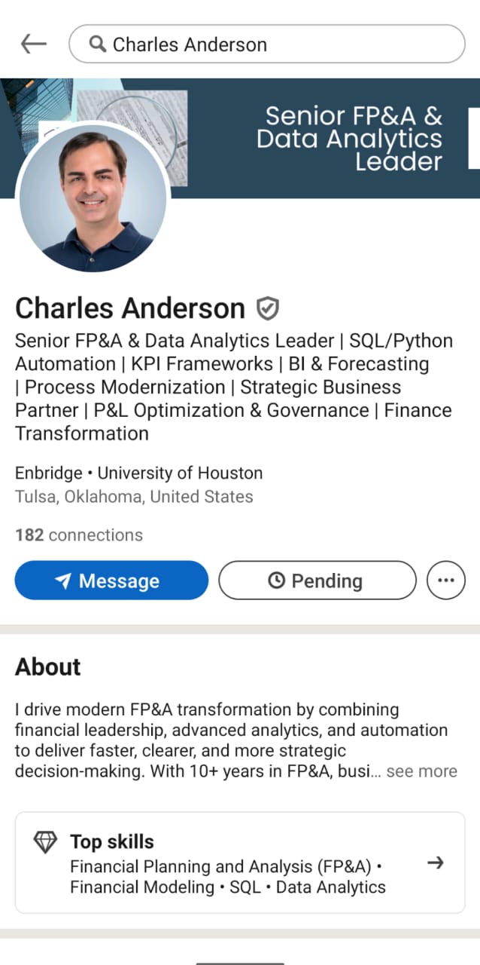Click the search magnifier icon
This screenshot has width=480, height=965.
pyautogui.click(x=98, y=44)
